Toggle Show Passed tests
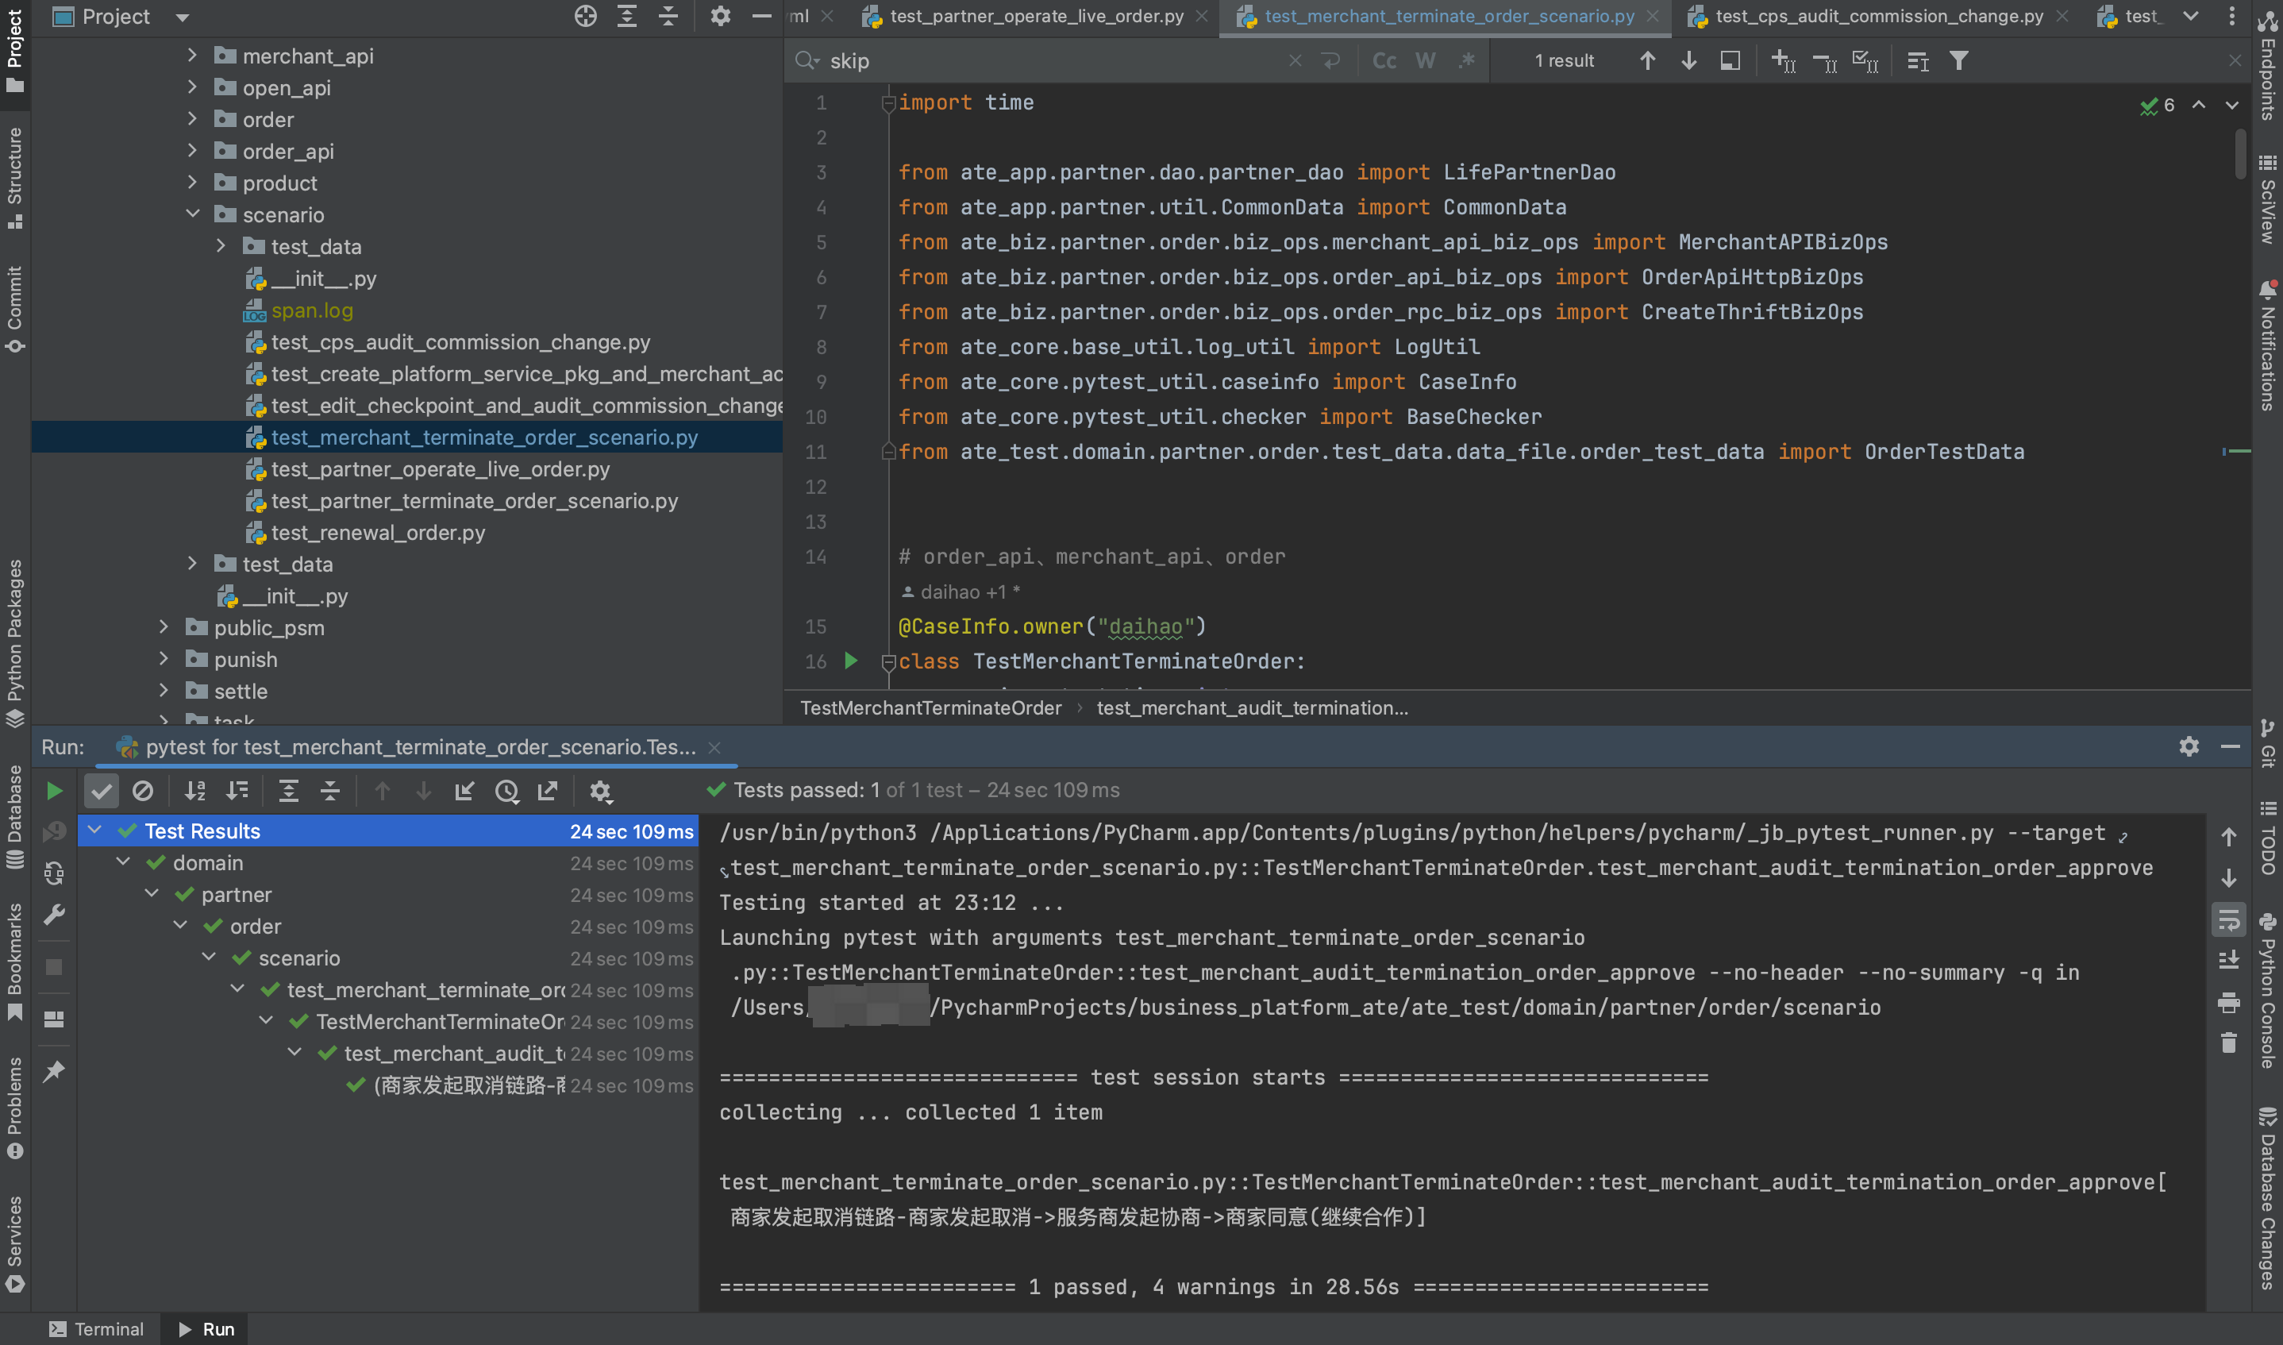Viewport: 2283px width, 1345px height. pyautogui.click(x=102, y=792)
